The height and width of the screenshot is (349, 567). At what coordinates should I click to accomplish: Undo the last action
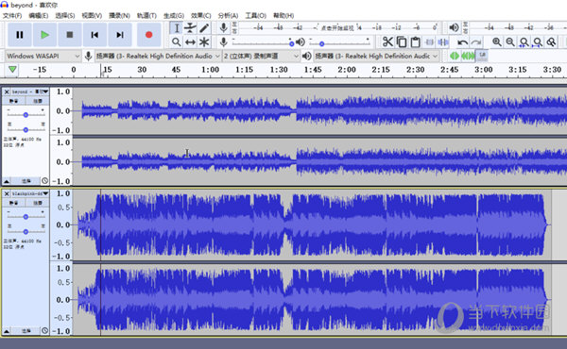click(x=462, y=42)
